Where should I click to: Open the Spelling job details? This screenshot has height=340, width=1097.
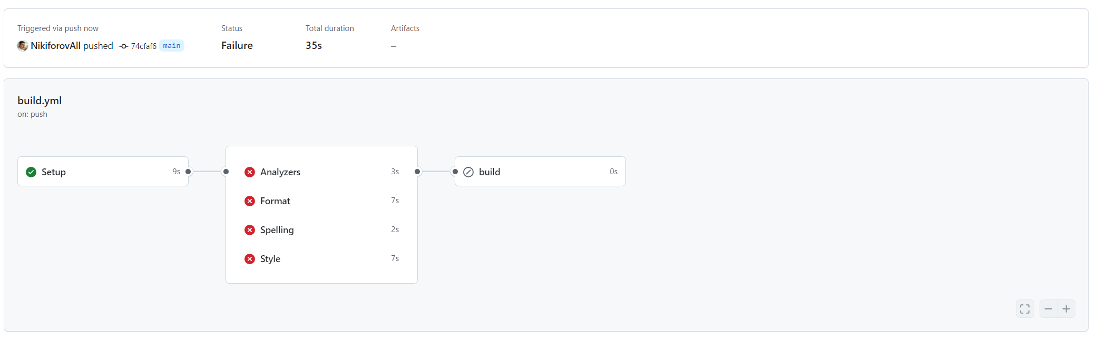321,230
